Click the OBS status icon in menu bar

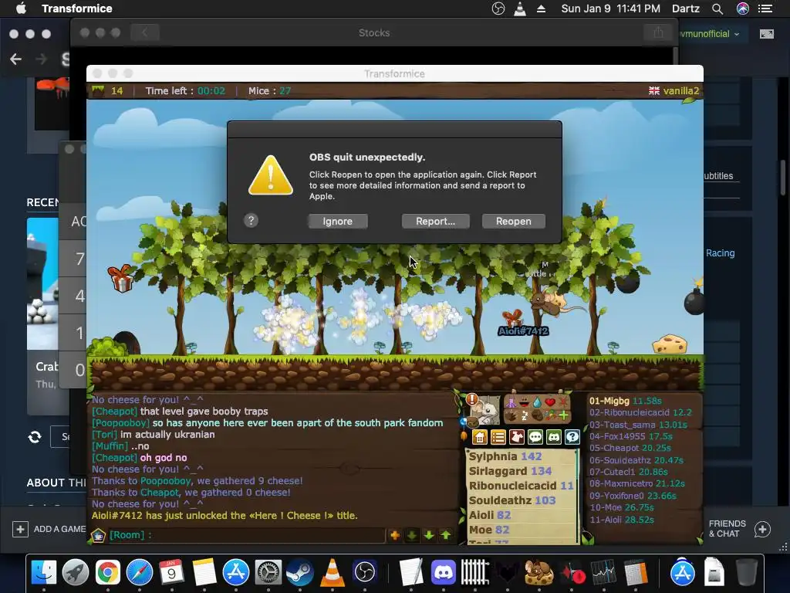498,8
